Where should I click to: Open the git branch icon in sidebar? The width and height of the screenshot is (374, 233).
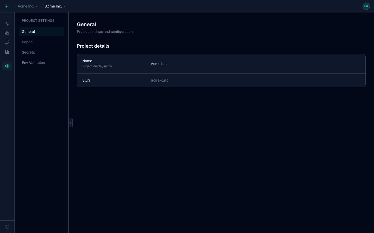[x=7, y=42]
